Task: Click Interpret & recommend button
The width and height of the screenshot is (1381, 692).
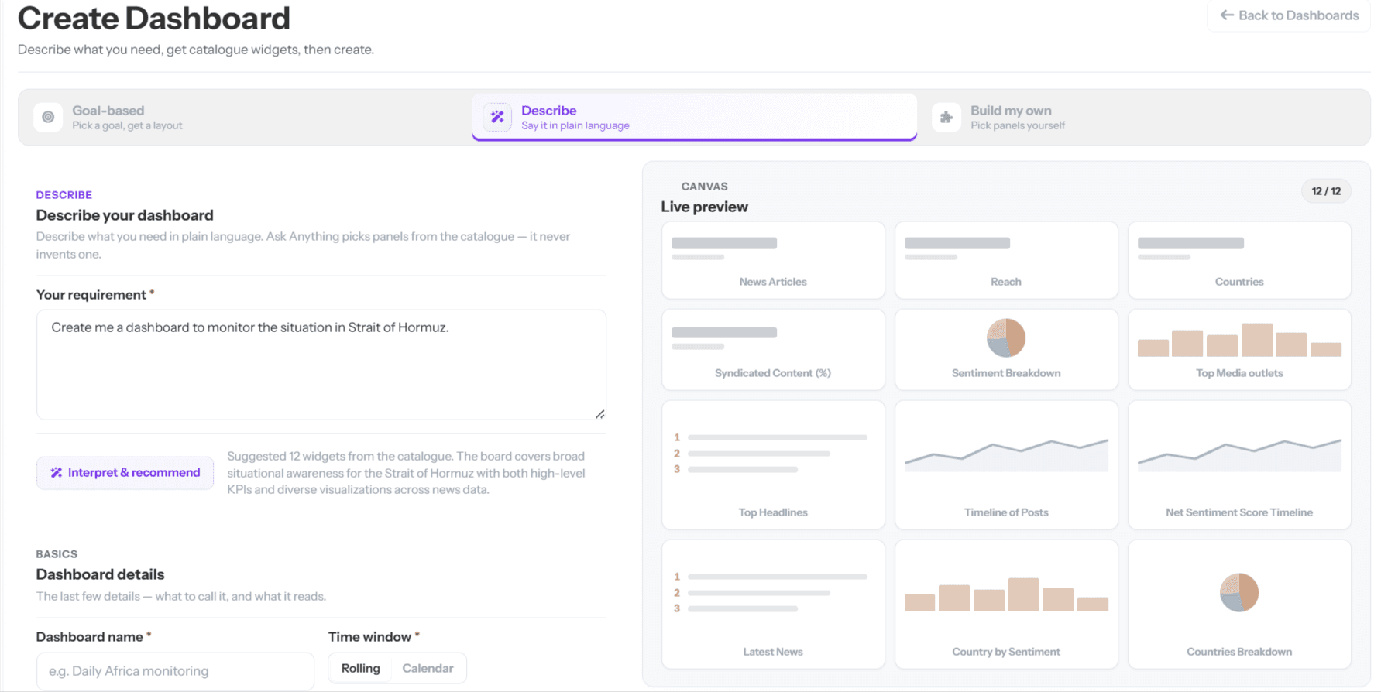Action: coord(125,472)
